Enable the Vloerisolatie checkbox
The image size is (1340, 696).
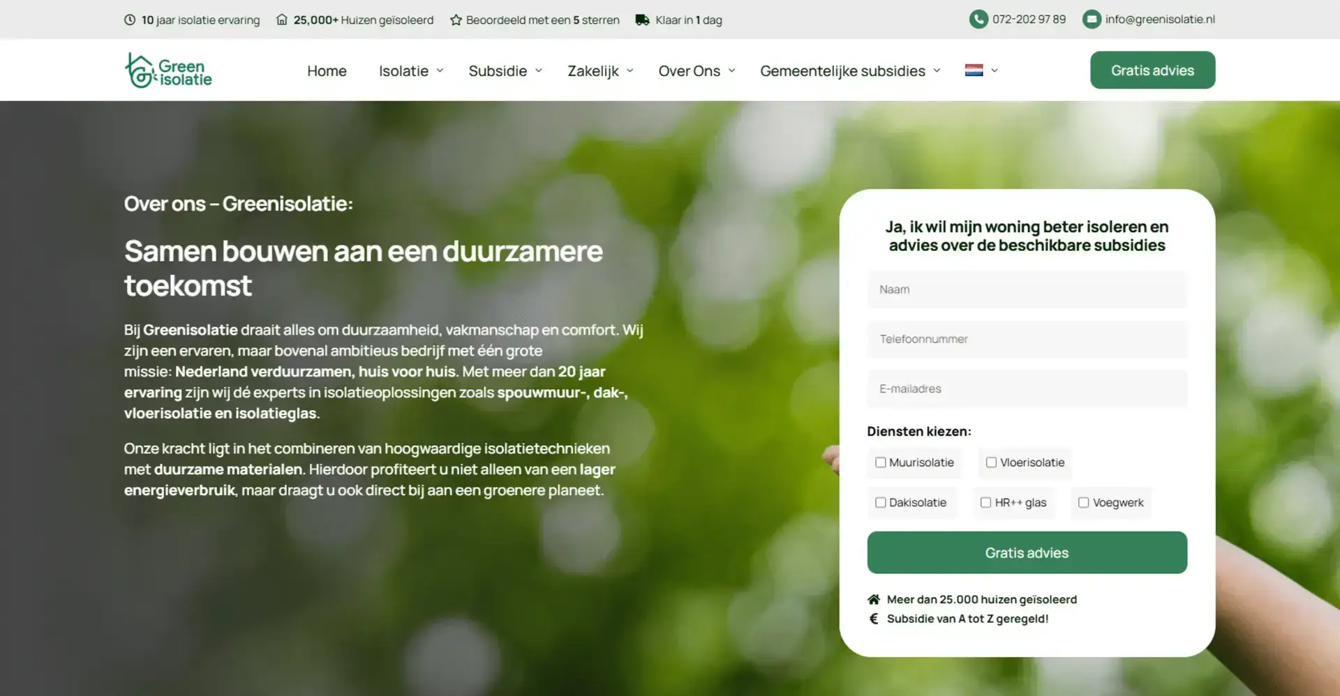[991, 462]
